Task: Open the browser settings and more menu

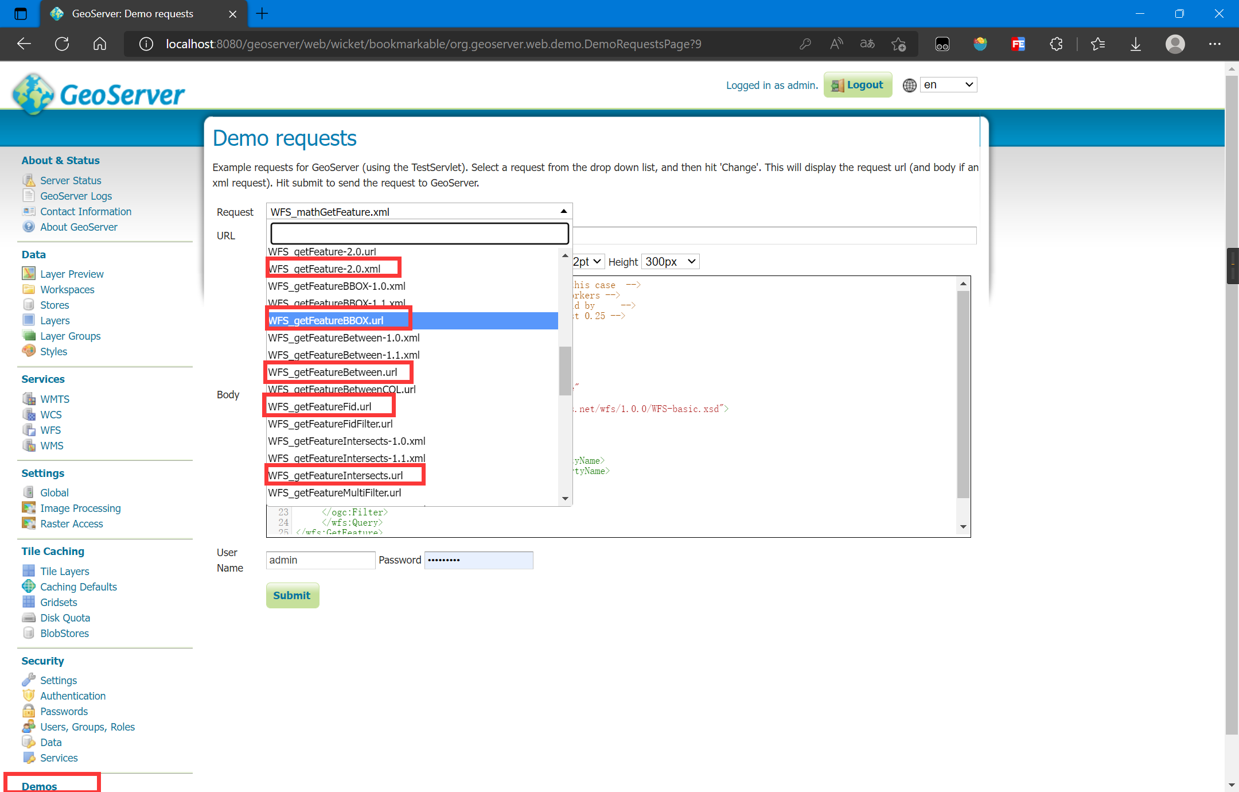Action: tap(1214, 44)
